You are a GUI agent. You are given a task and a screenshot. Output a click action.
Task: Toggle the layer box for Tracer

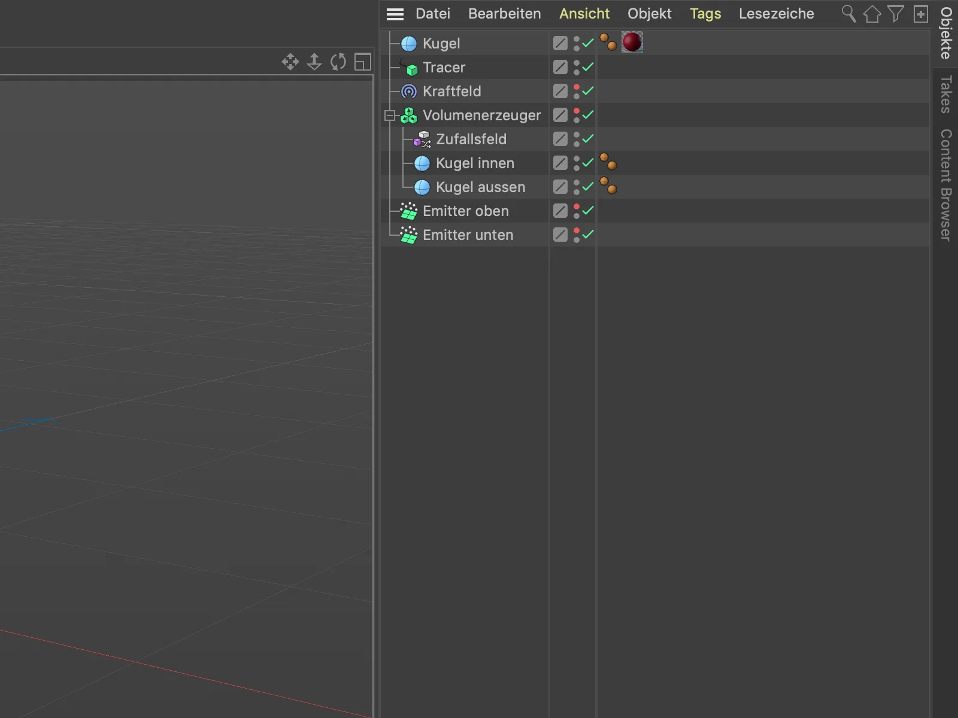click(560, 67)
